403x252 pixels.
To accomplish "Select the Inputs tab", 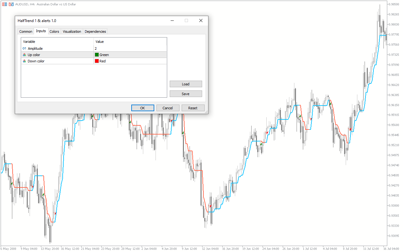I will click(x=41, y=31).
